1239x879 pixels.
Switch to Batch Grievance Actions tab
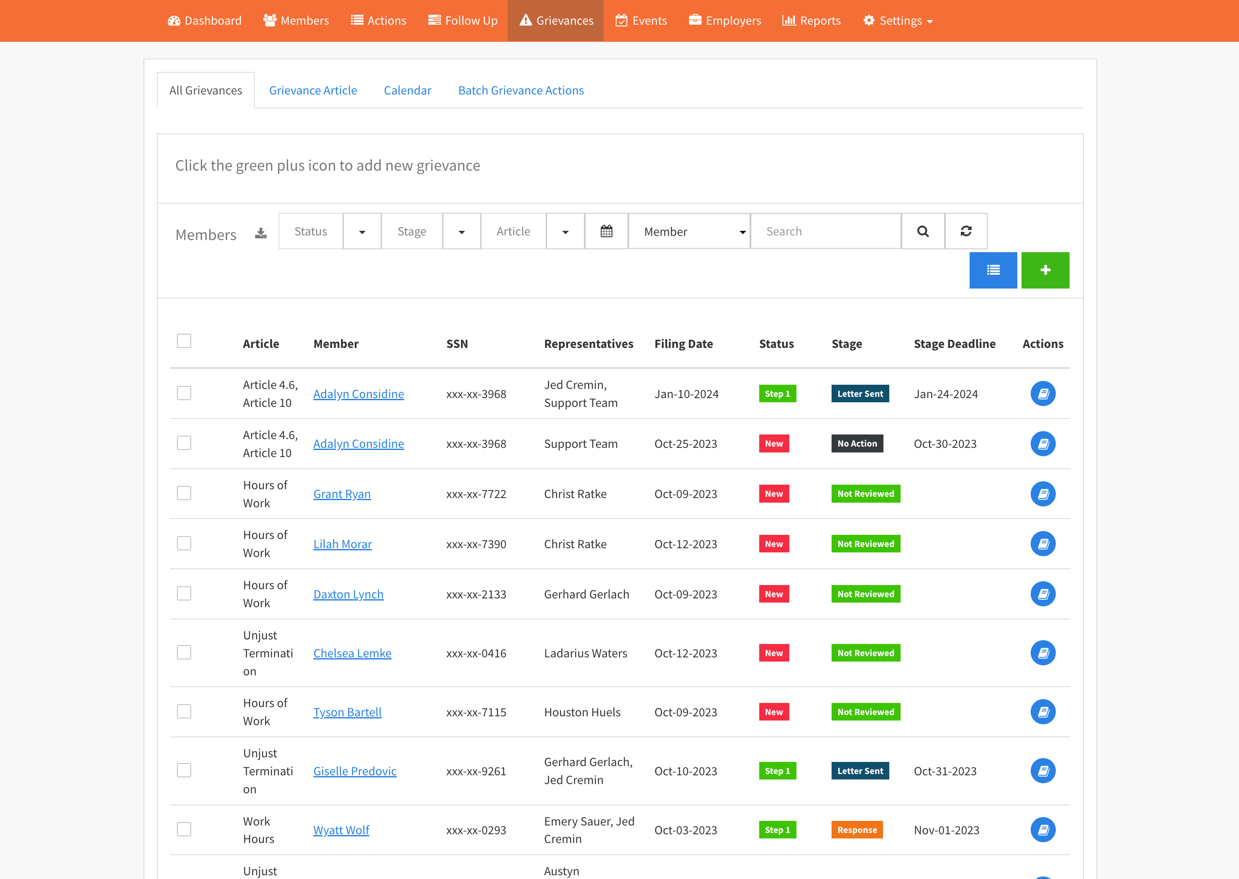(521, 90)
